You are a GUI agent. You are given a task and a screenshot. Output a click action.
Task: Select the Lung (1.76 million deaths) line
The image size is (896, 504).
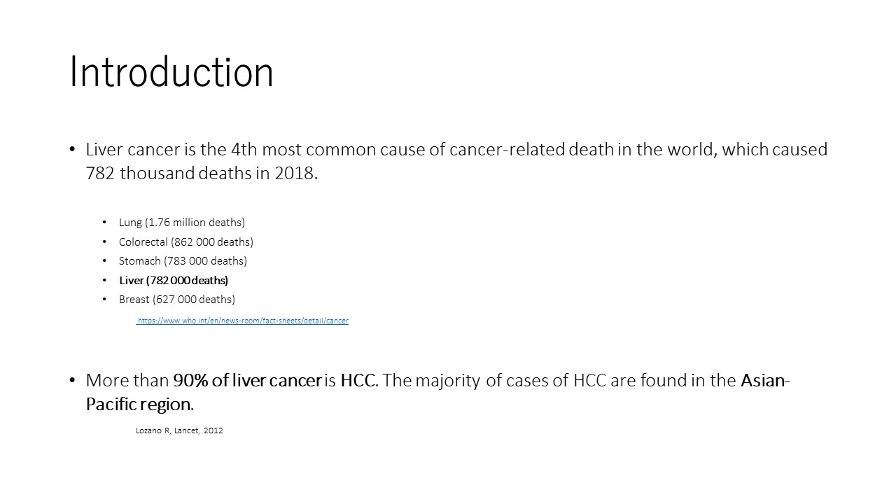pyautogui.click(x=182, y=223)
